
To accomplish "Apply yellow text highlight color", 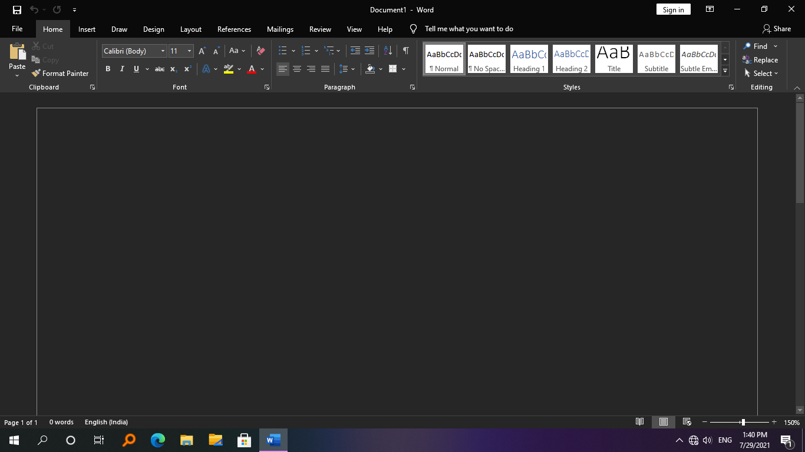I will click(x=229, y=69).
